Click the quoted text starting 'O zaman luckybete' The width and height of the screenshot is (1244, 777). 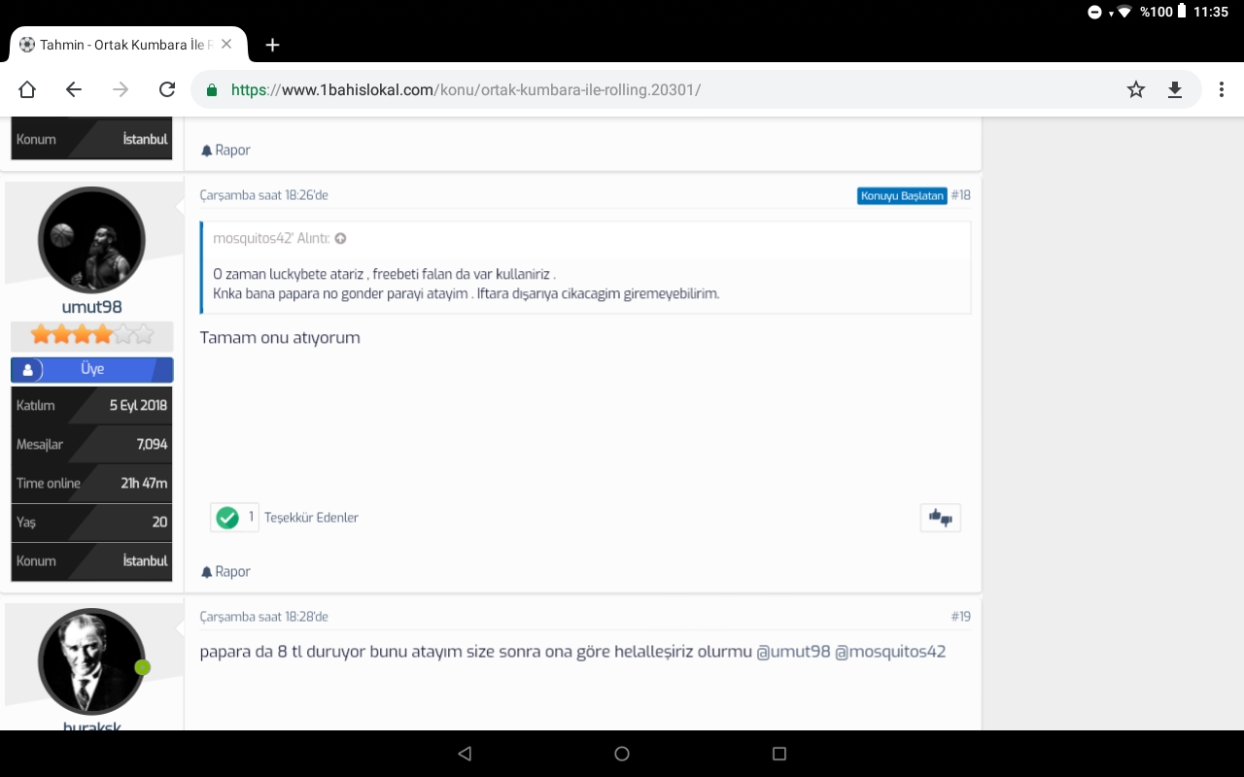pyautogui.click(x=385, y=274)
